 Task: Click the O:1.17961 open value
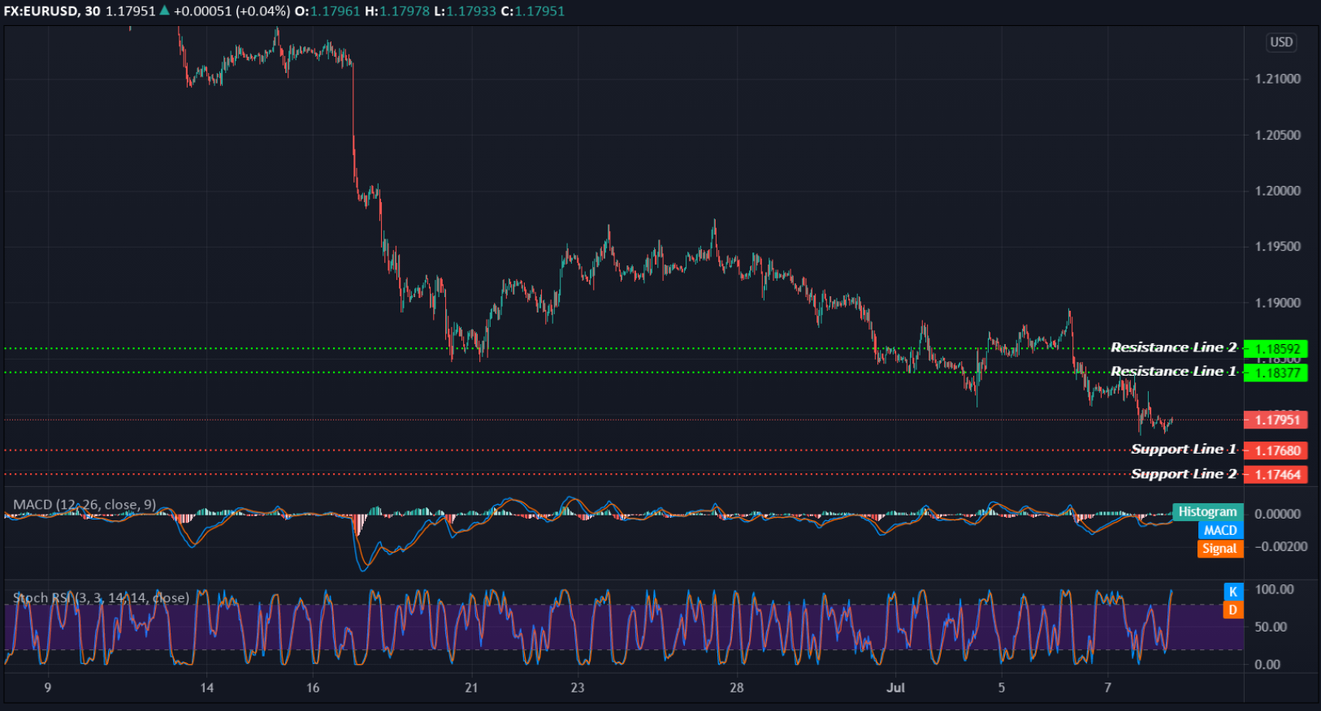[x=327, y=11]
